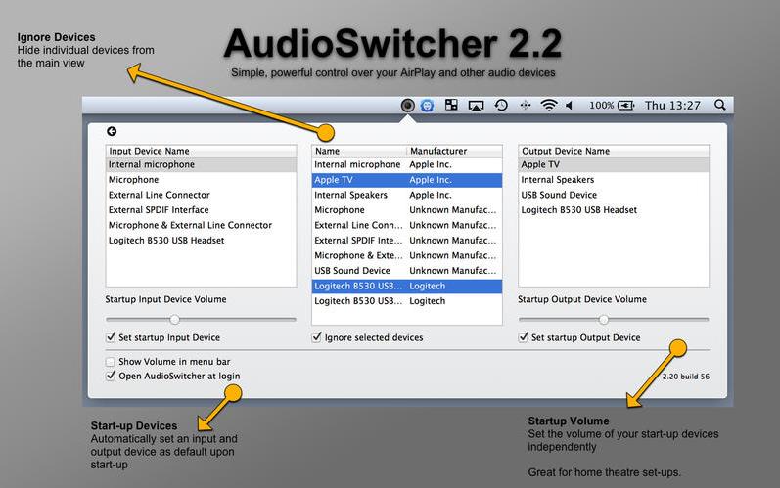The width and height of the screenshot is (780, 488).
Task: Adjust Startup Input Device Volume slider
Action: pos(174,319)
